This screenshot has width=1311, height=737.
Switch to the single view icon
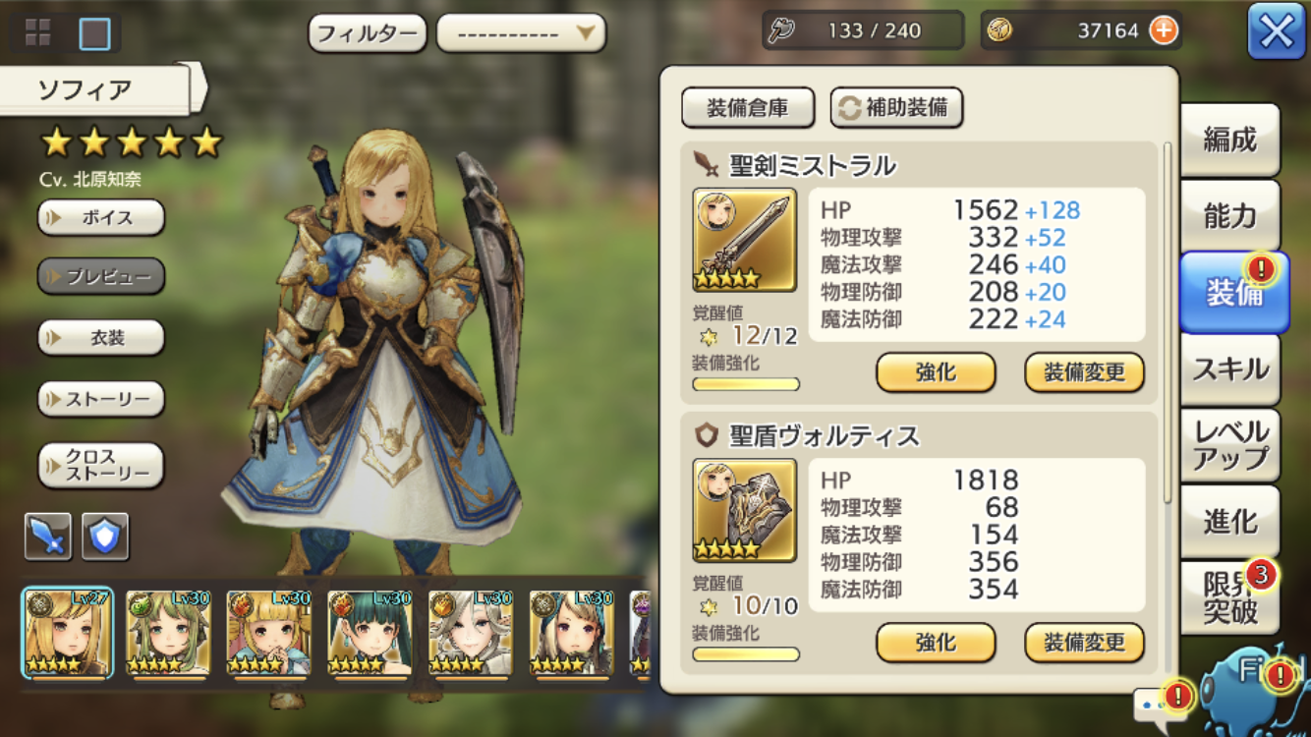pyautogui.click(x=94, y=34)
